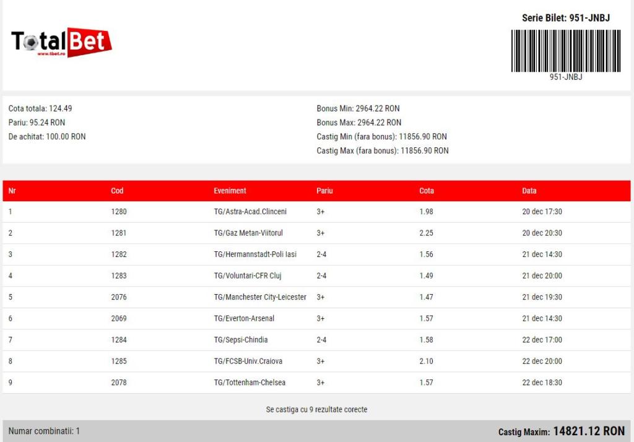Click the 'Eveniment' column header
This screenshot has height=442, width=634.
230,191
